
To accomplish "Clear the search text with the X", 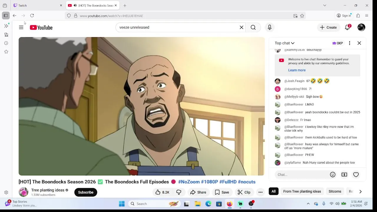I will point(242,27).
